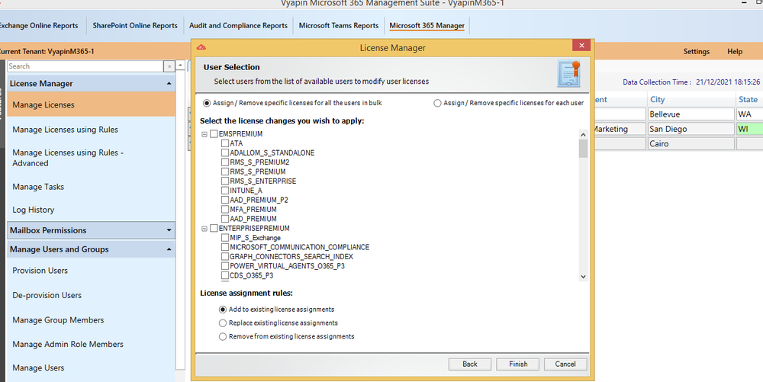Click the Cancel button
Screen dimensions: 763x382
pos(565,364)
